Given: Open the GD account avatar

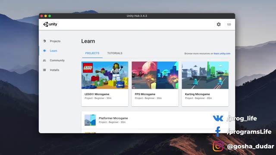Looking at the screenshot, I should coord(229,25).
